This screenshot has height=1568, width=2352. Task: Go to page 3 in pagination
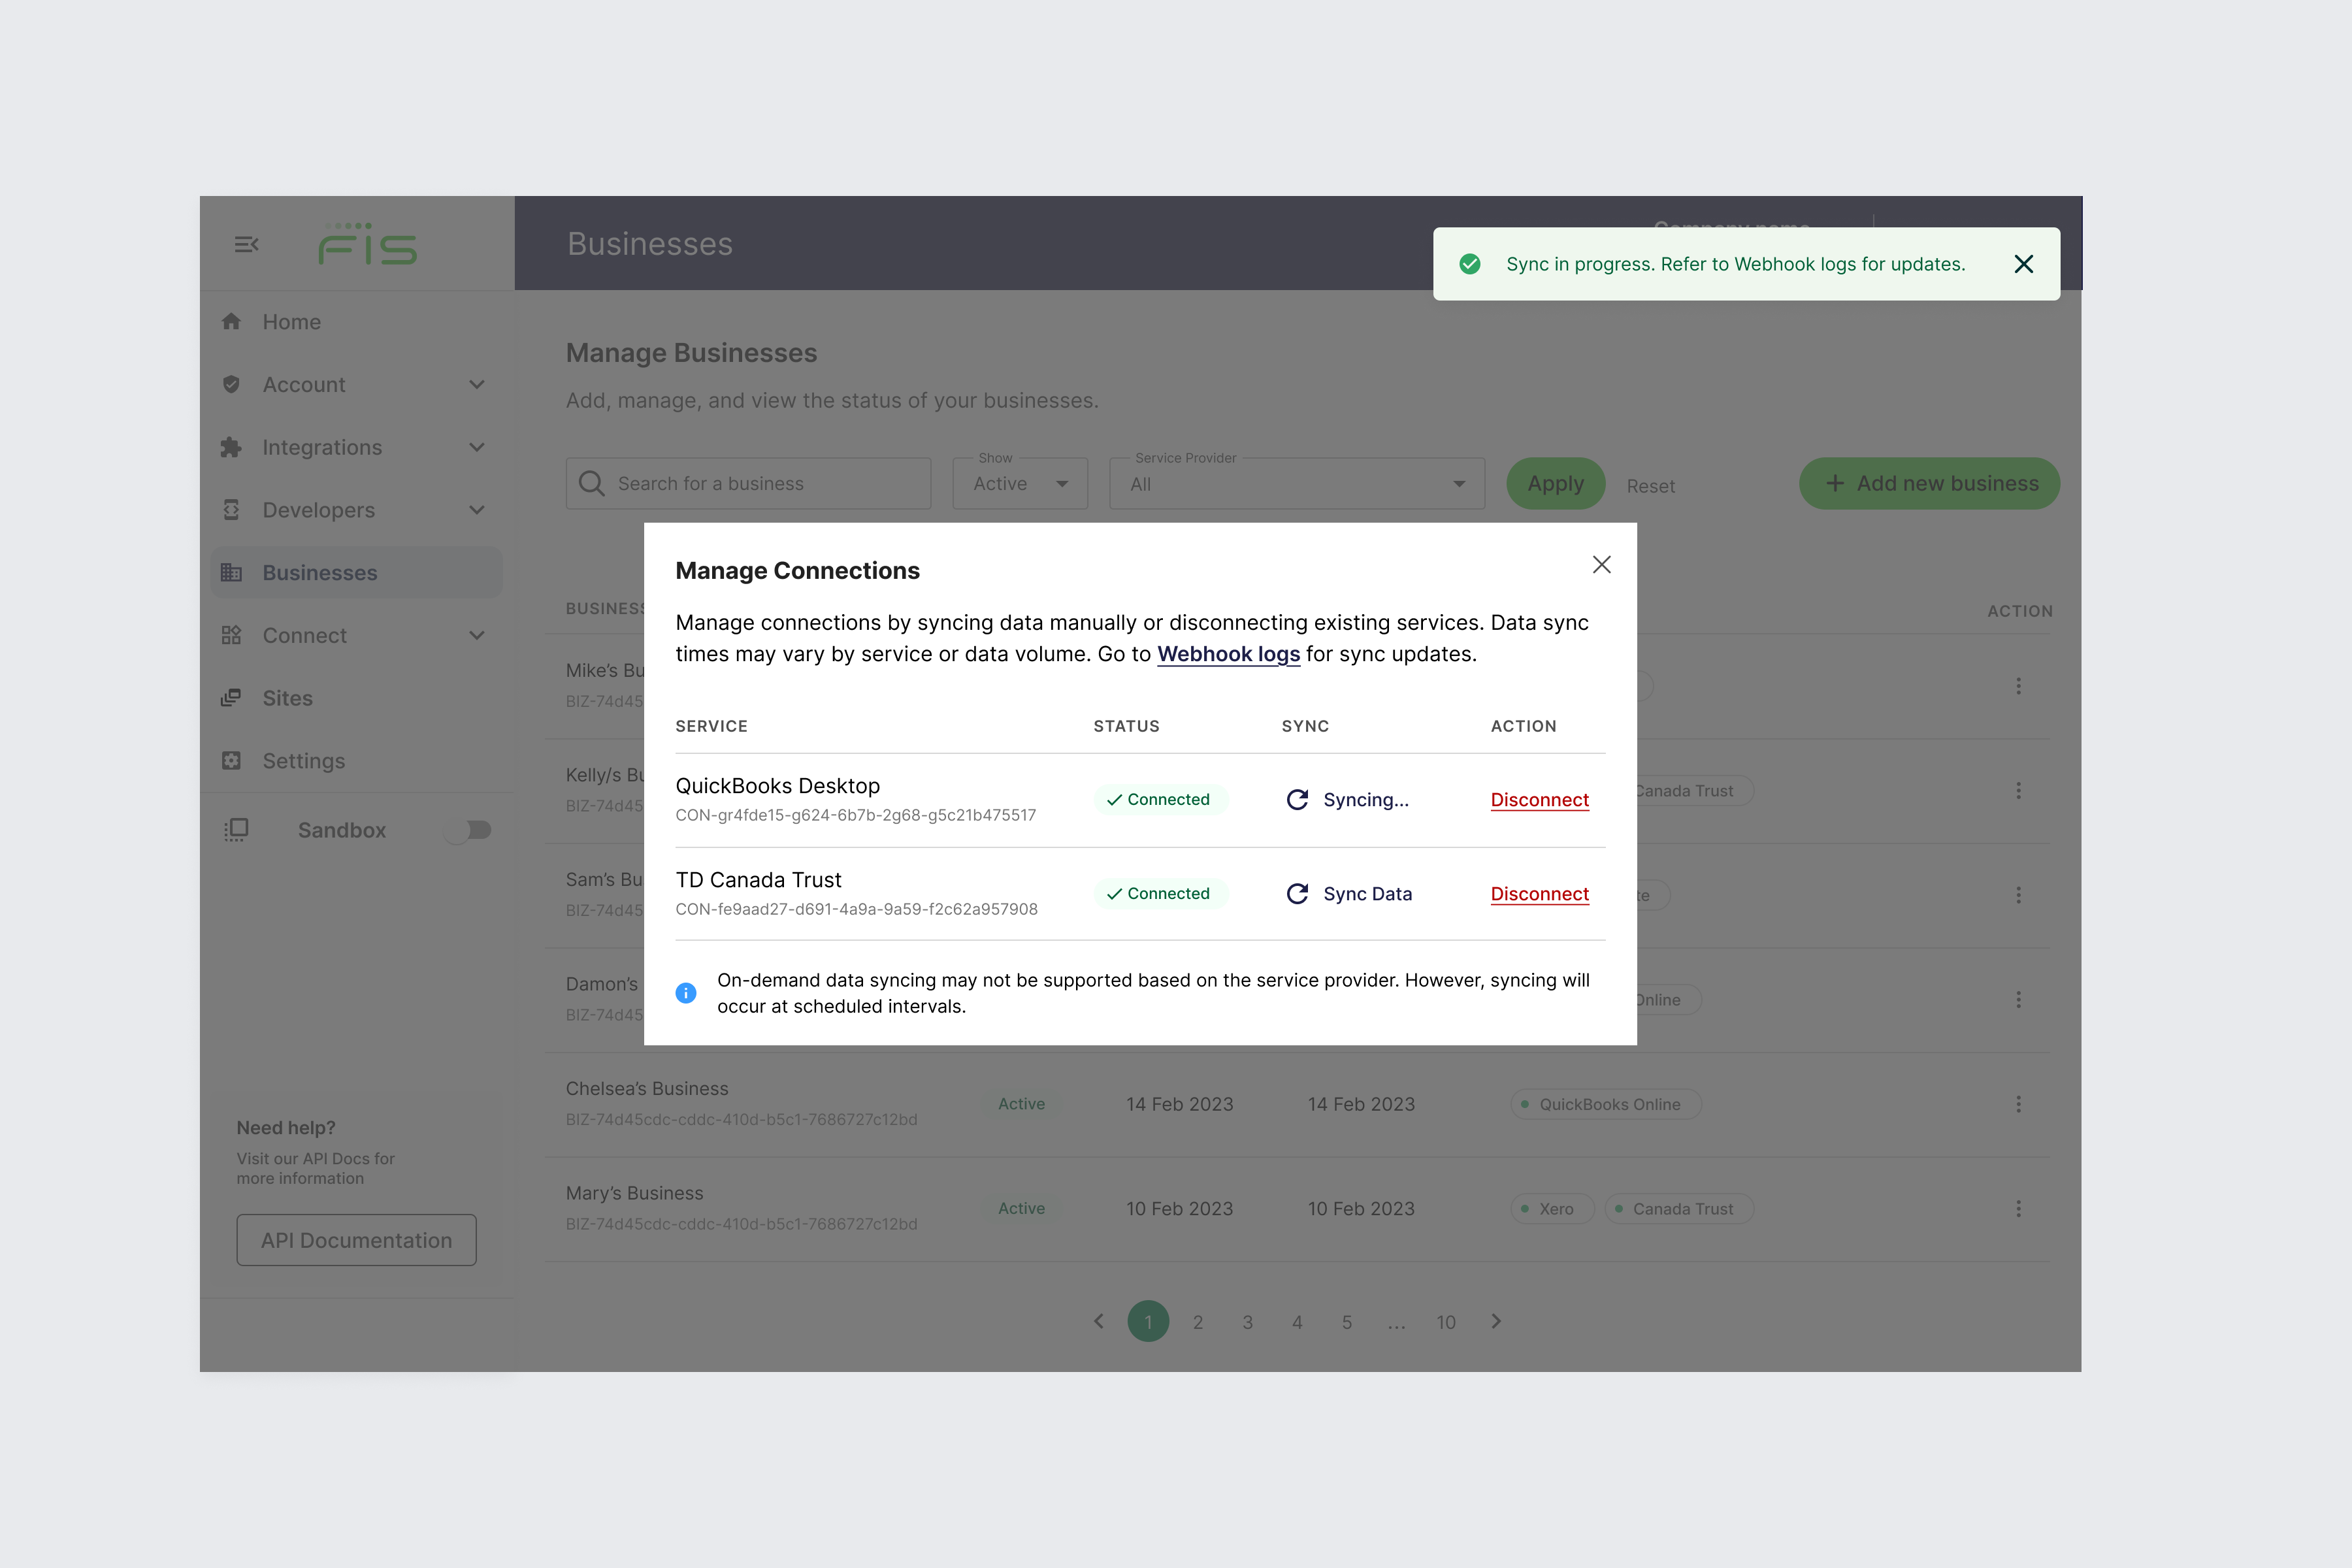pyautogui.click(x=1247, y=1322)
